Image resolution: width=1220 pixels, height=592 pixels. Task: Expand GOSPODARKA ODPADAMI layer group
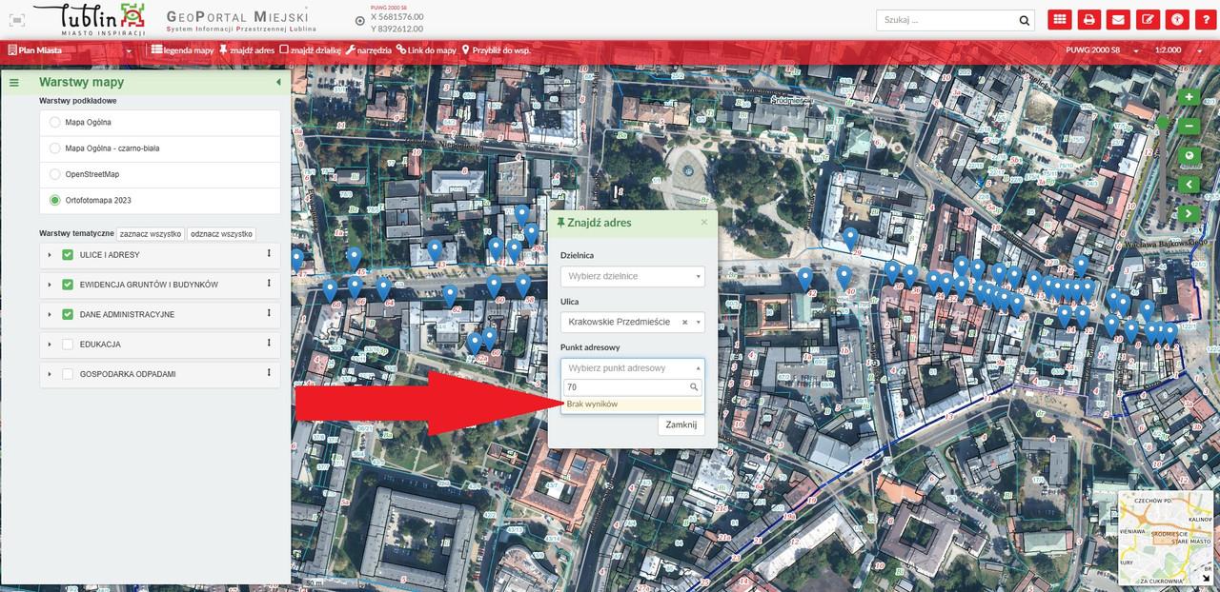49,374
